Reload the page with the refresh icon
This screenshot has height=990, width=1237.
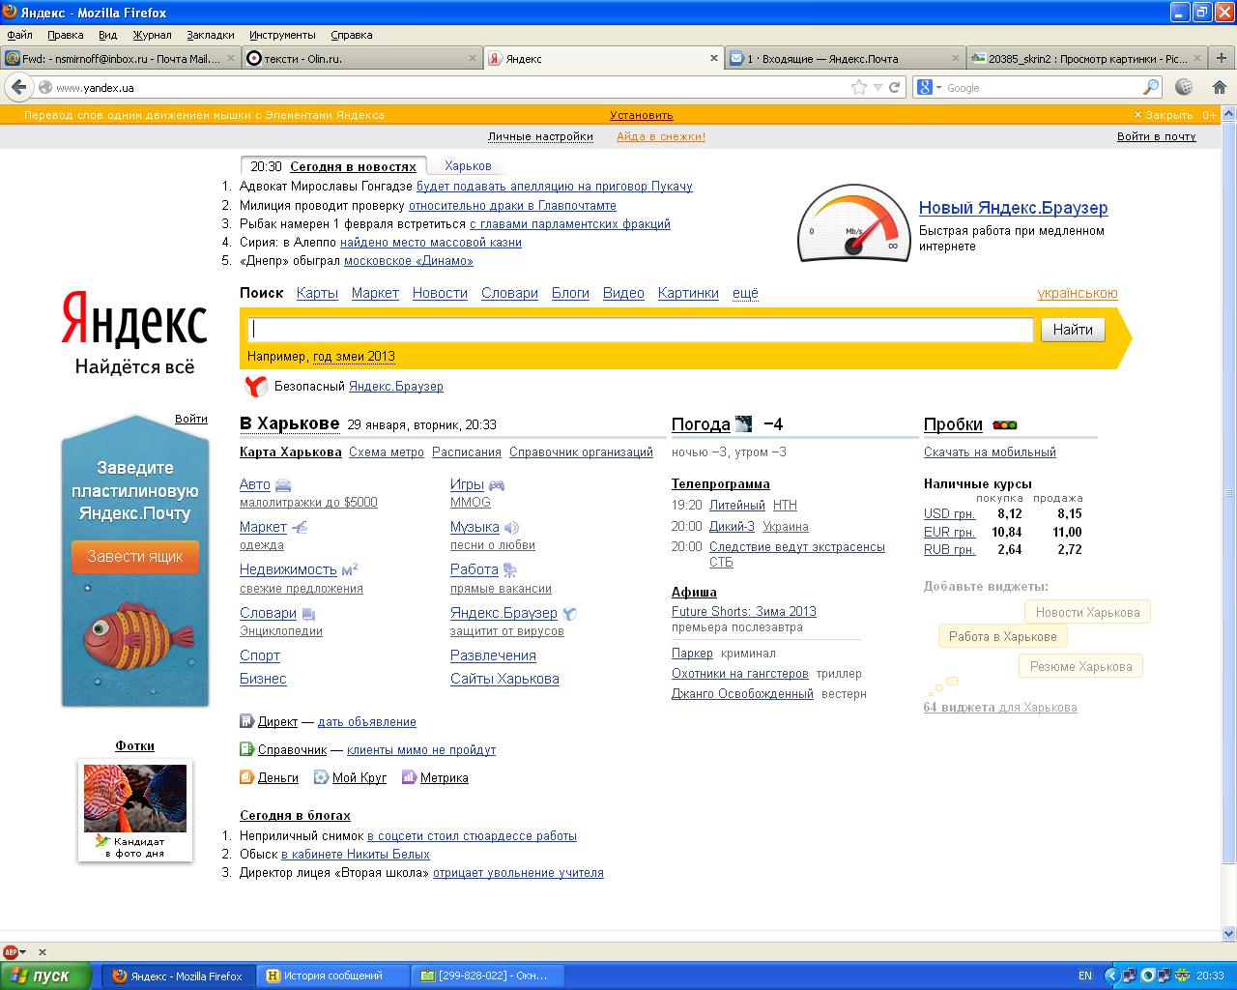coord(895,87)
